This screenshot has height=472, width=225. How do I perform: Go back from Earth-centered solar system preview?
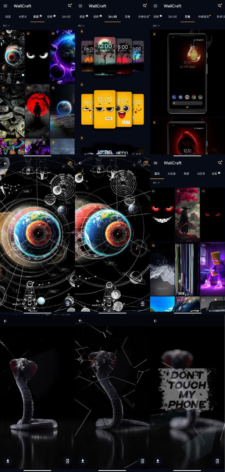(x=5, y=163)
